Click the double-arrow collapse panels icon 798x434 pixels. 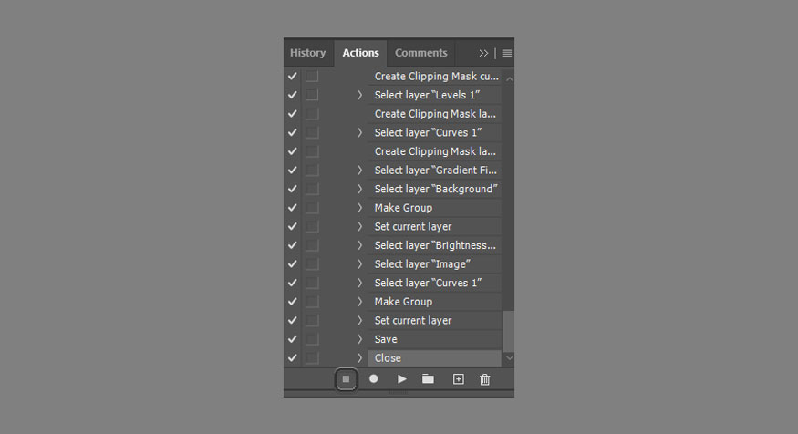[x=483, y=53]
